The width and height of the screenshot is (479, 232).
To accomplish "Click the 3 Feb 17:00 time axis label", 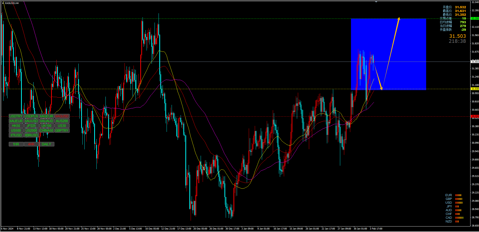I will pyautogui.click(x=376, y=229).
